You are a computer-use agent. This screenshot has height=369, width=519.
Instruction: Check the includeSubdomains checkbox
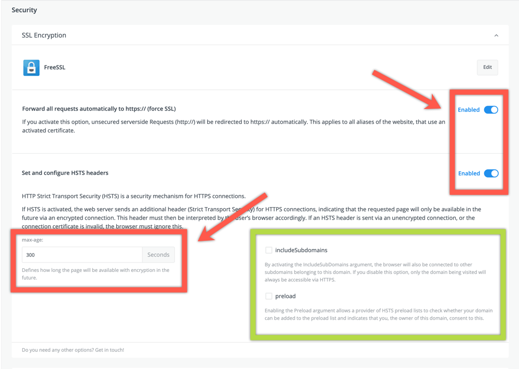[269, 250]
